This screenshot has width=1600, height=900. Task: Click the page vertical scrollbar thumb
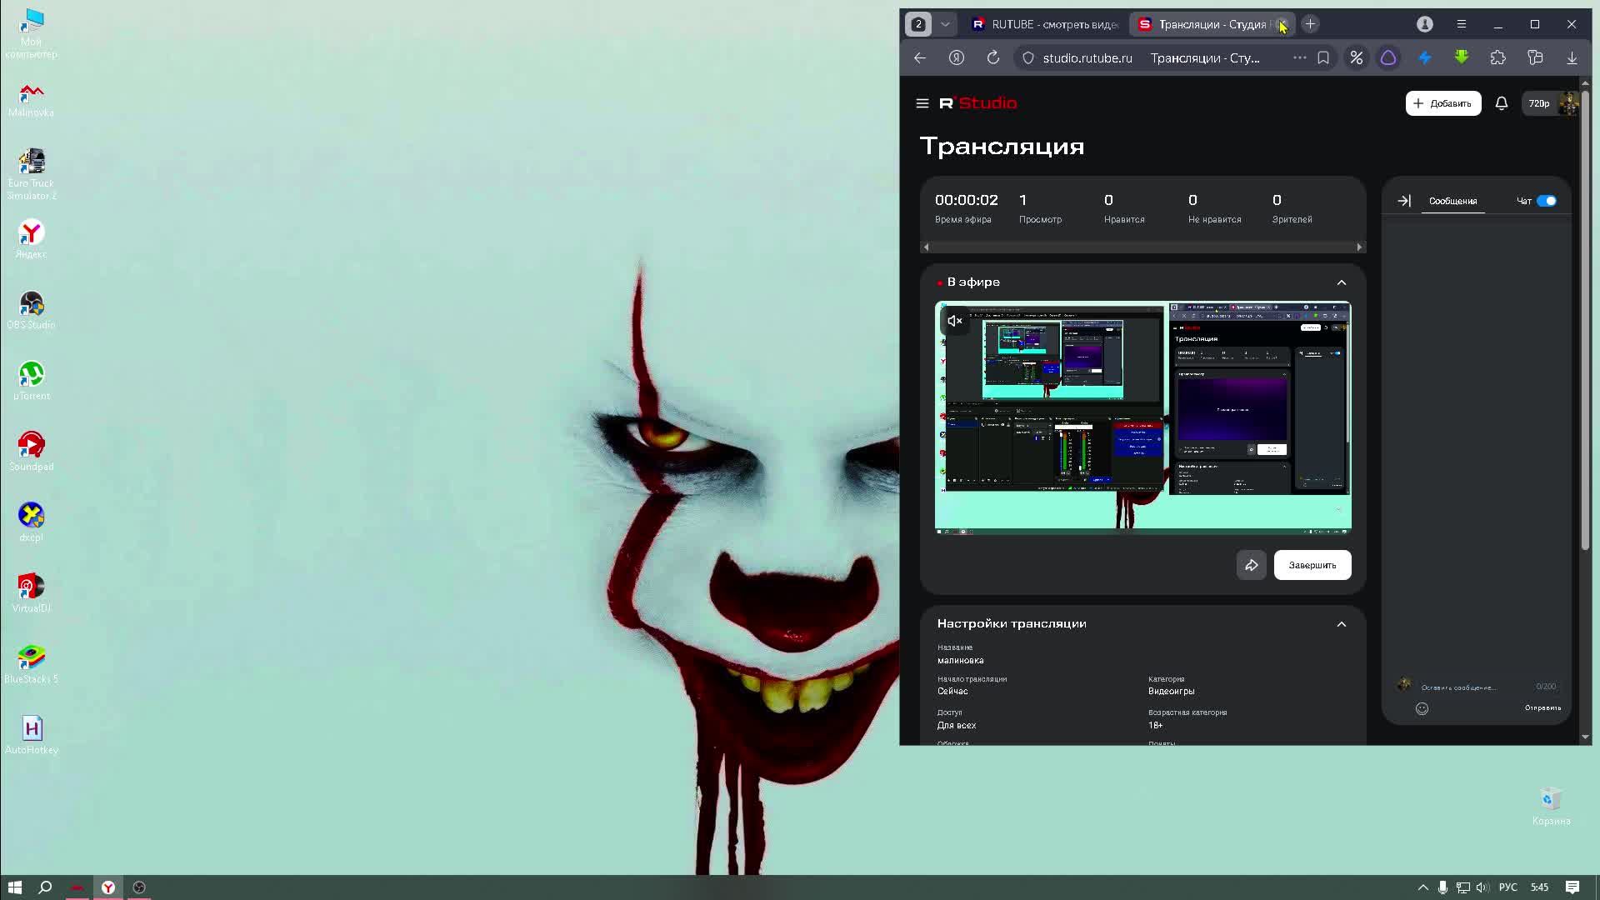(1585, 318)
